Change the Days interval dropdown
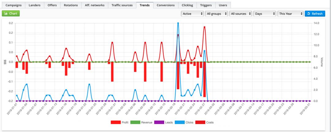The width and height of the screenshot is (331, 132). click(265, 14)
